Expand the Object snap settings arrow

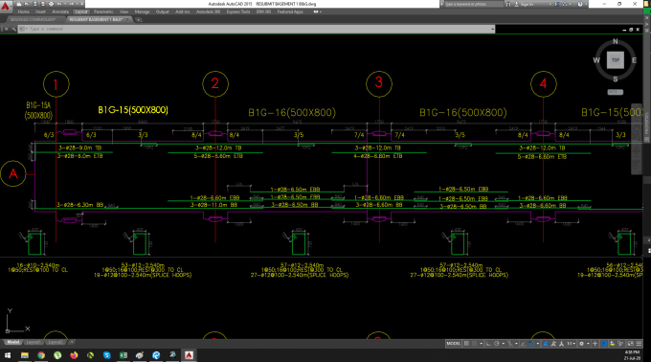point(538,344)
